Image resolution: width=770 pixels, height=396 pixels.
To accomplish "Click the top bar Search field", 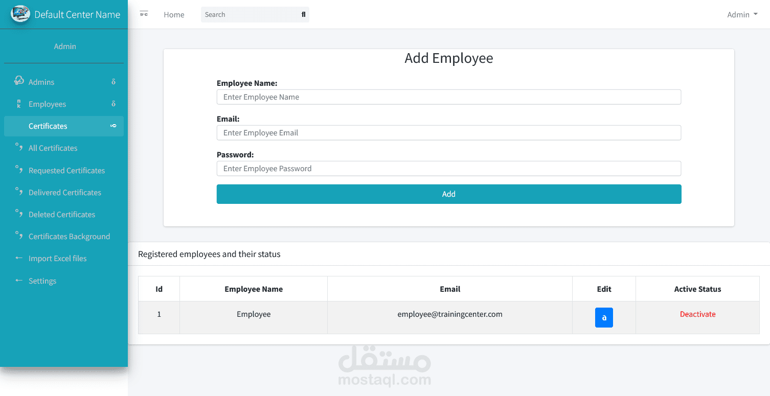I will pyautogui.click(x=251, y=15).
